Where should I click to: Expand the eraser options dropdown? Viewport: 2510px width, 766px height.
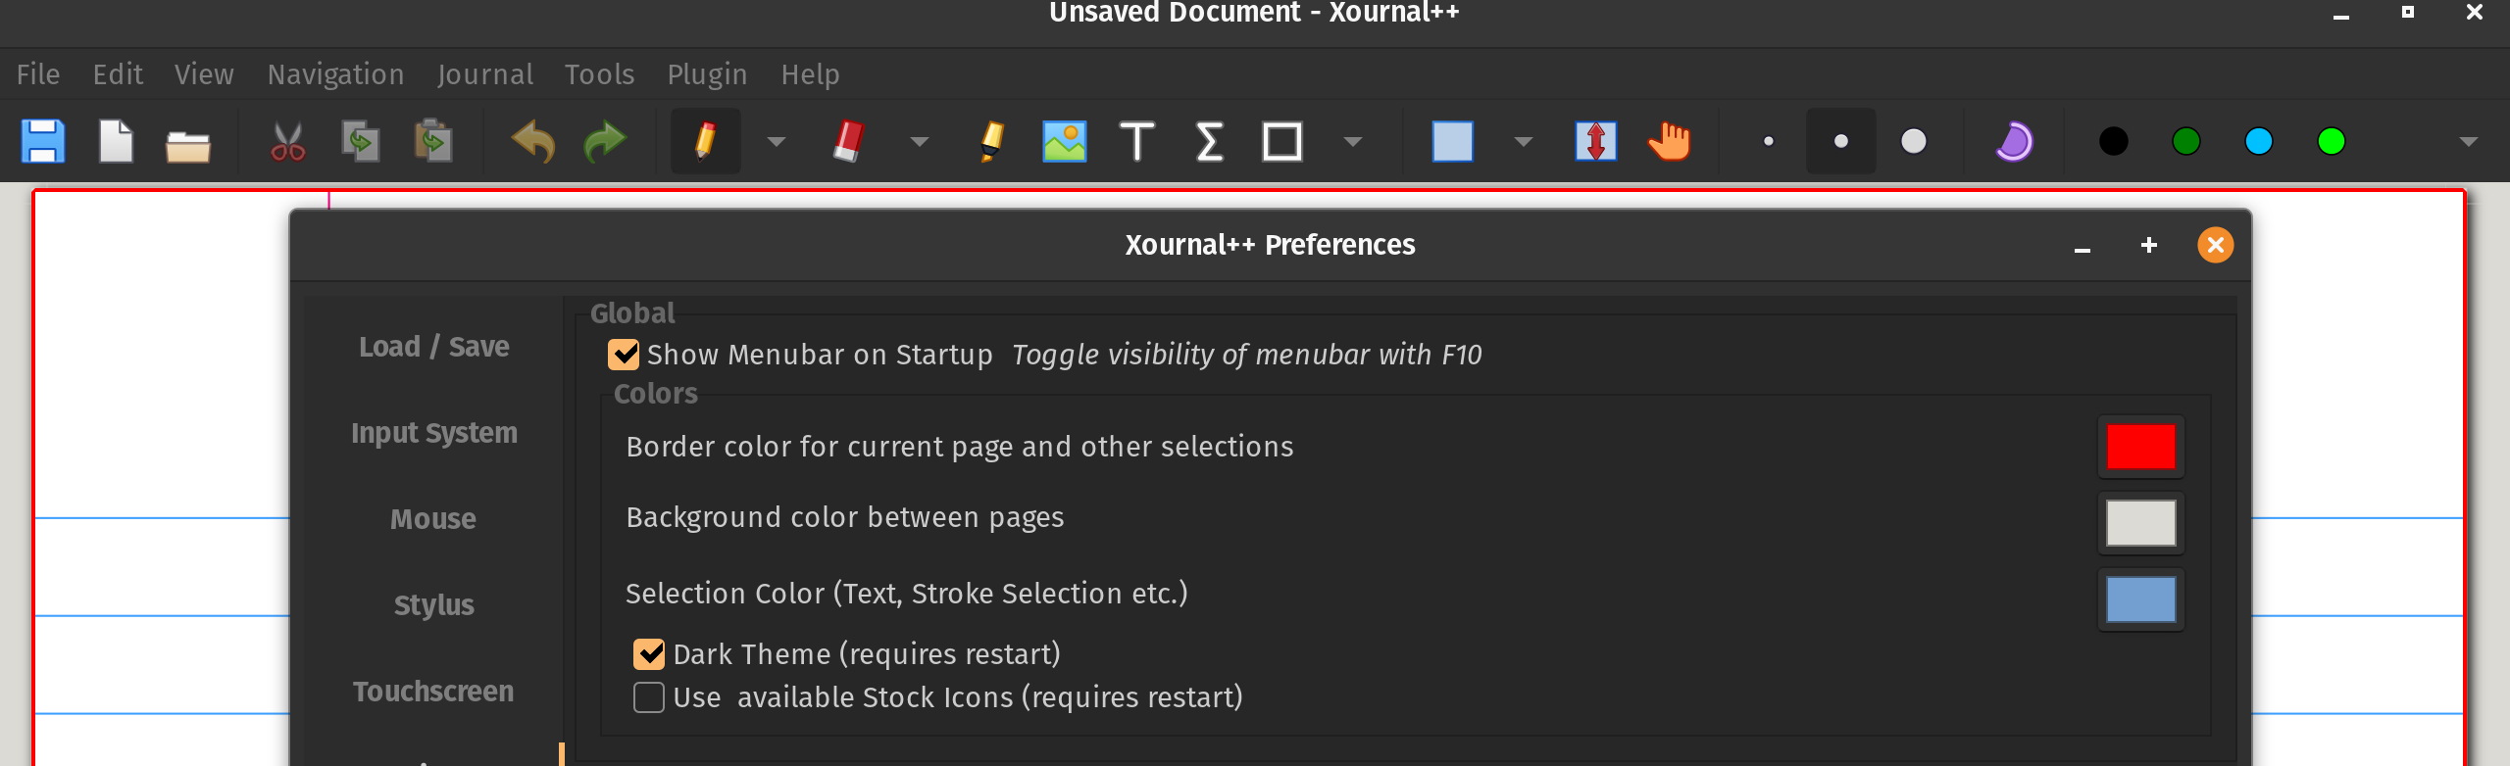[918, 141]
